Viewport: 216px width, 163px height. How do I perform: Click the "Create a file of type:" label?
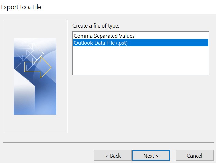point(96,26)
